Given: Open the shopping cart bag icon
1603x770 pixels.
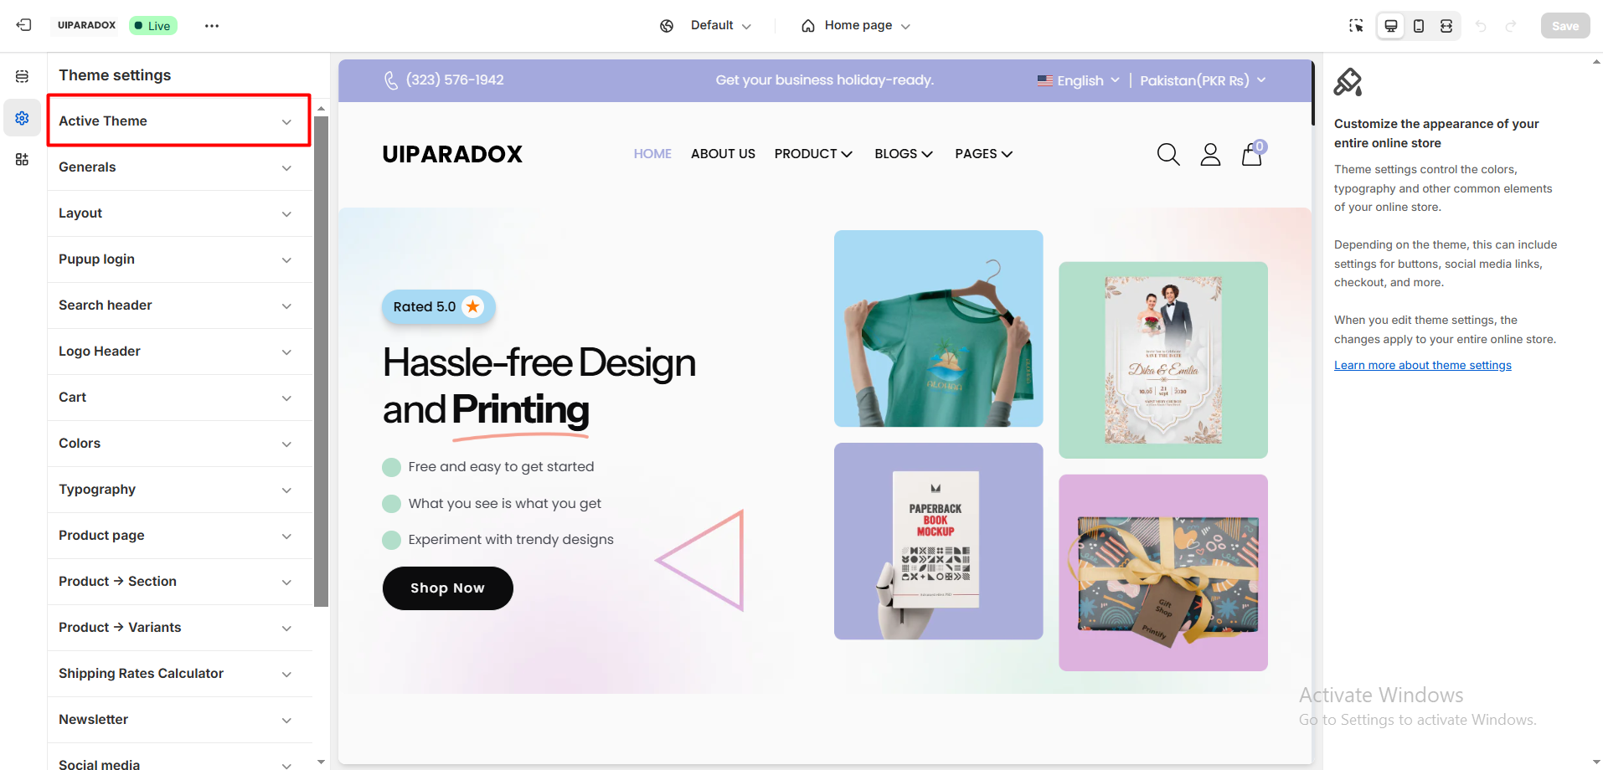Looking at the screenshot, I should coord(1252,154).
